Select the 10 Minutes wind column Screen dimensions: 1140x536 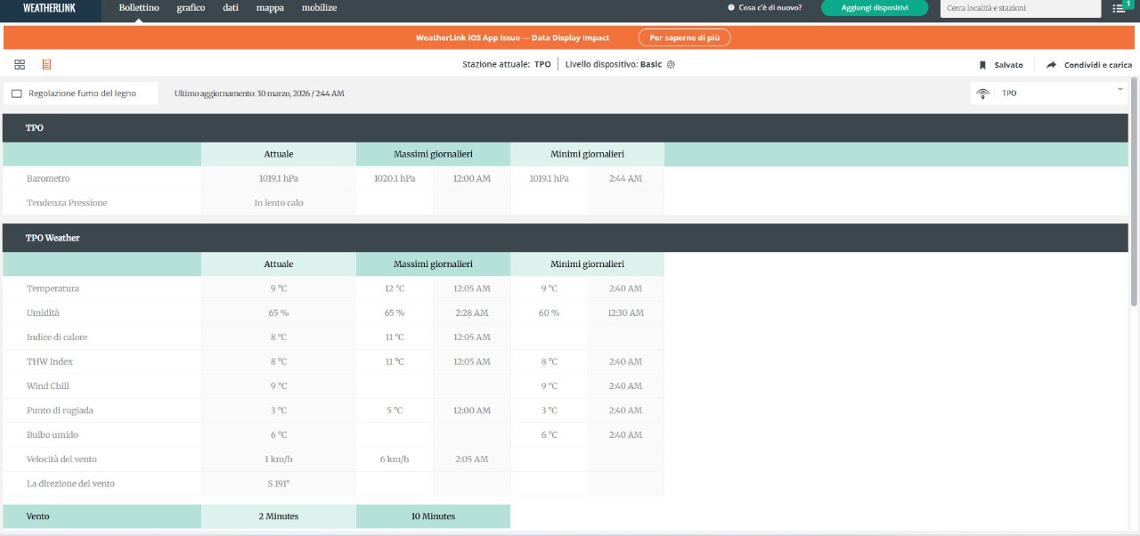click(x=433, y=516)
